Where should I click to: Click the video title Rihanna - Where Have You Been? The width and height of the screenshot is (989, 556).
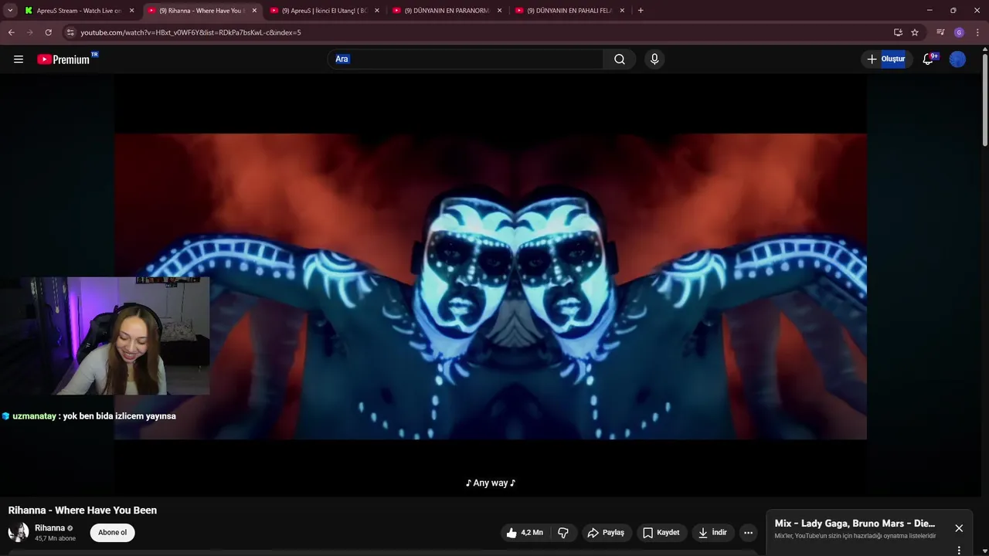(x=83, y=510)
